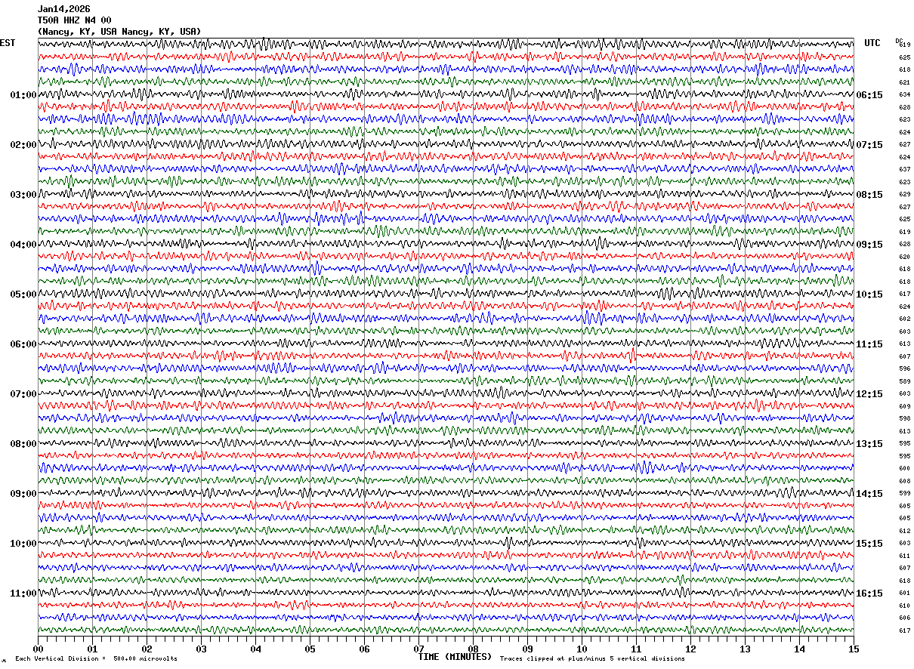Click the DC value 634
This screenshot has height=669, width=914.
pyautogui.click(x=904, y=95)
